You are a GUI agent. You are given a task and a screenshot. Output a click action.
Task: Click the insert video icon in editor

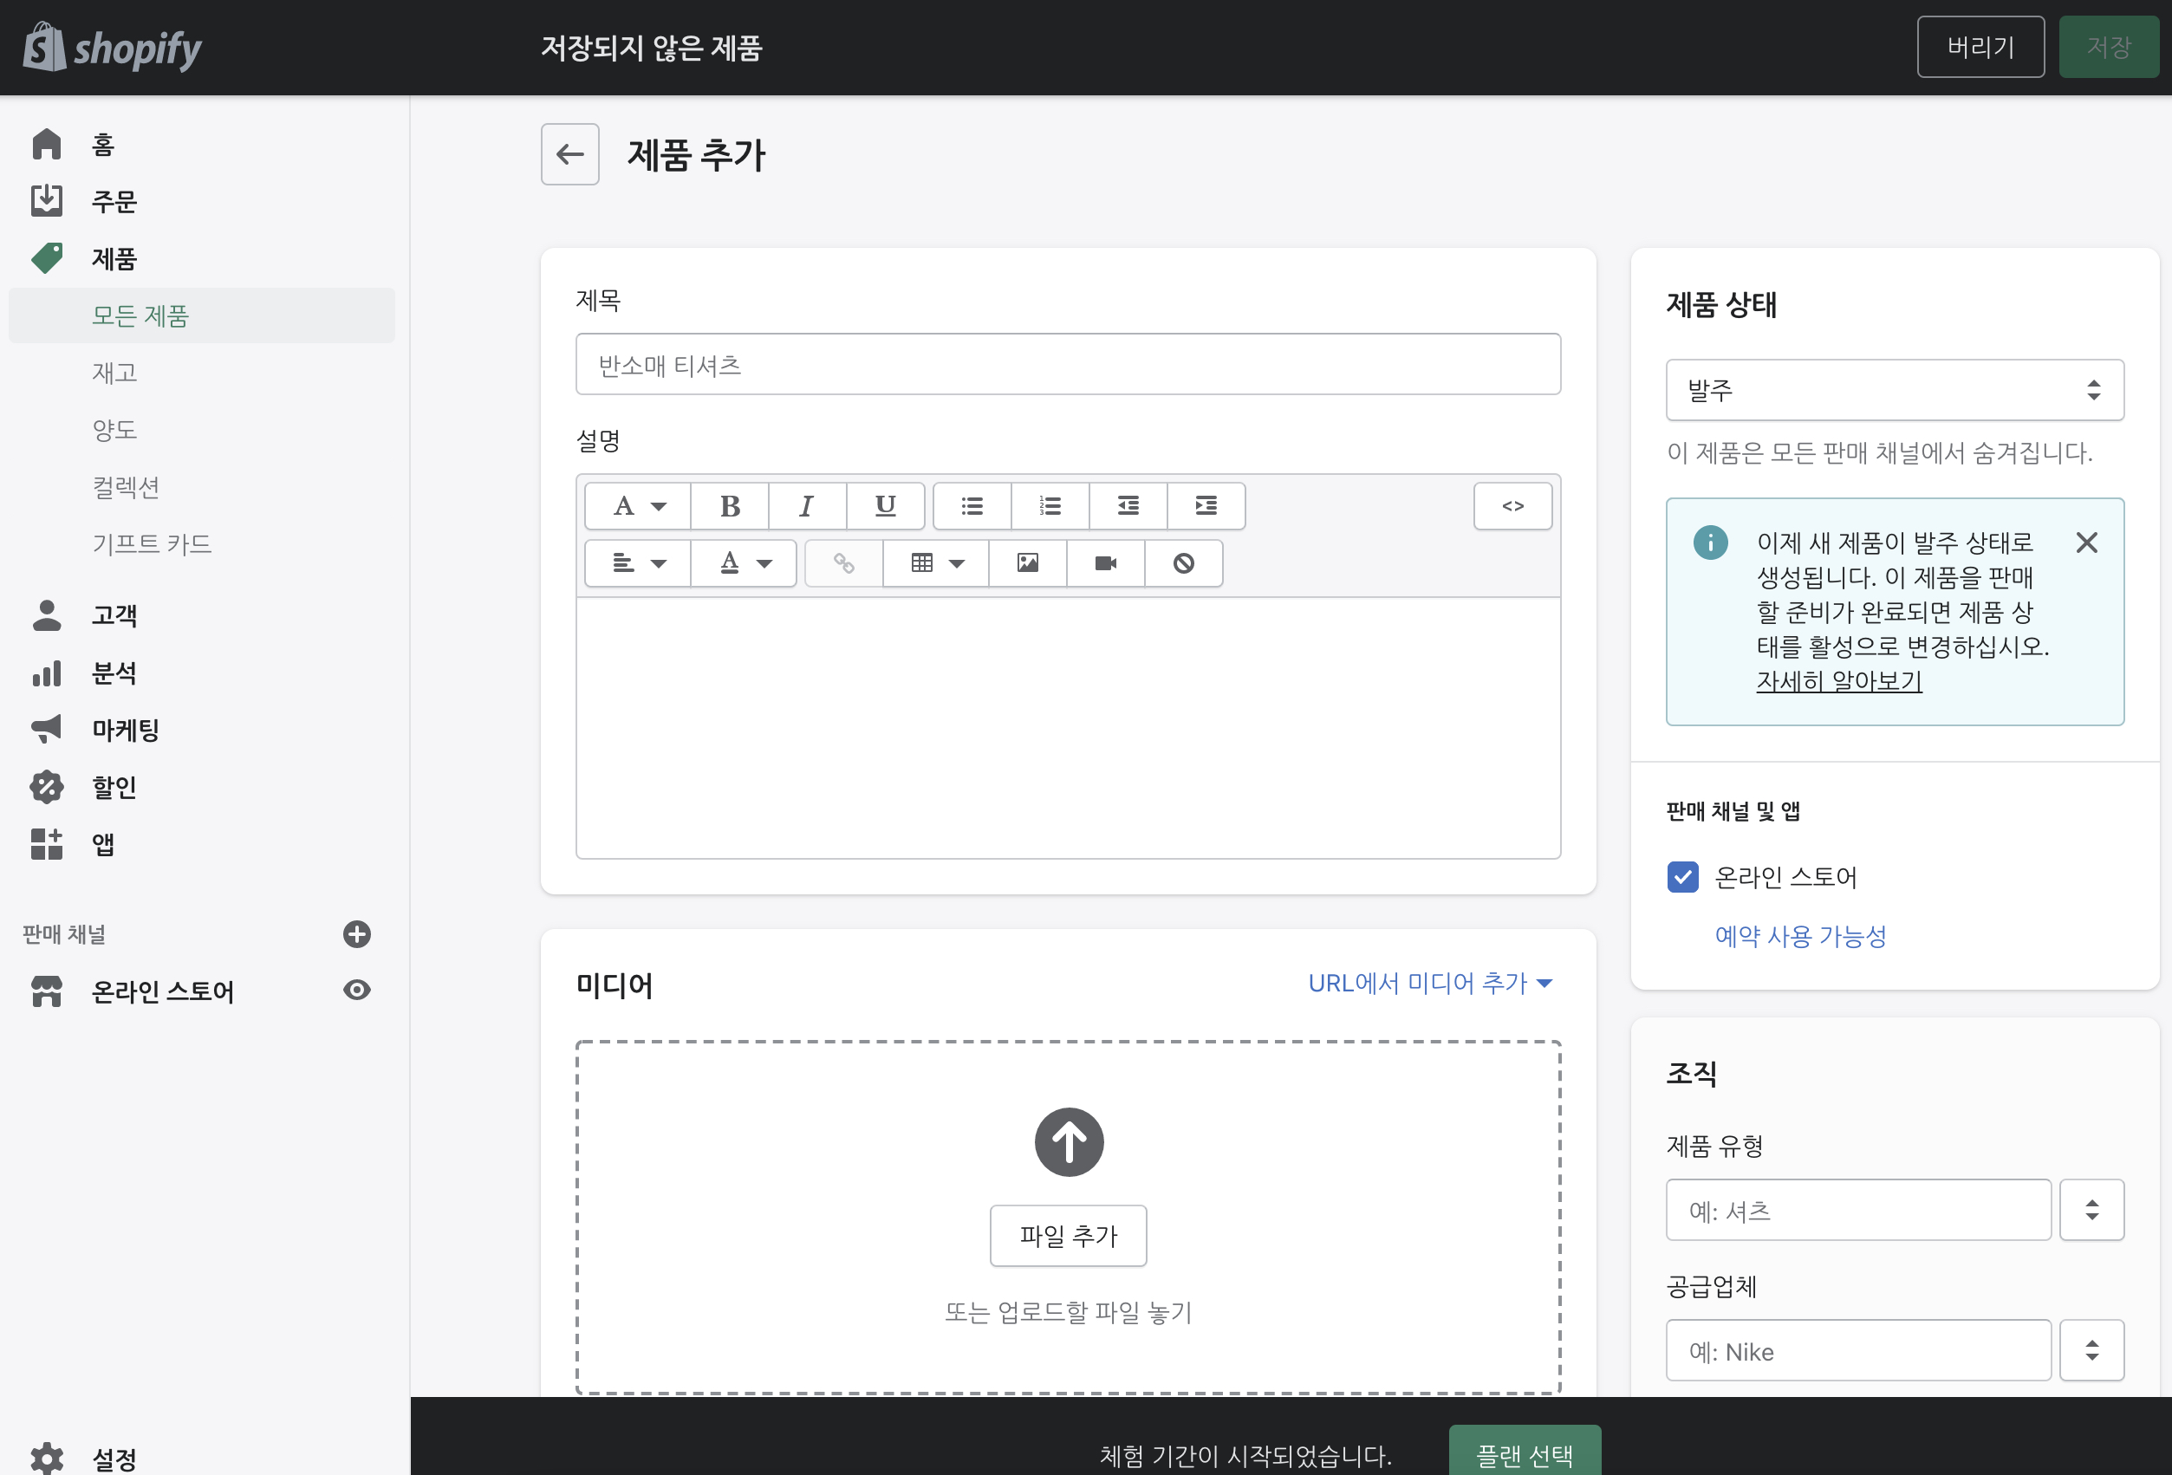[1106, 562]
